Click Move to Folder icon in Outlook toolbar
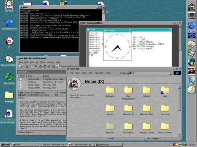 (x=32, y=67)
